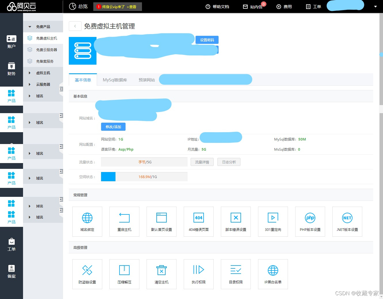Expand the 云服务器 menu group
This screenshot has width=383, height=299.
(43, 84)
